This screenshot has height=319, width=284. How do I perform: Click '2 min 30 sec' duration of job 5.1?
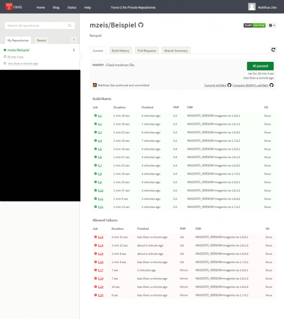click(x=122, y=116)
